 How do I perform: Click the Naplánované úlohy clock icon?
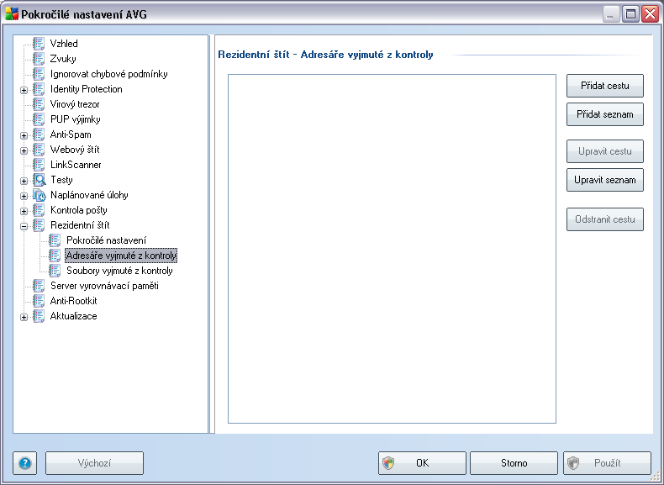pyautogui.click(x=39, y=195)
